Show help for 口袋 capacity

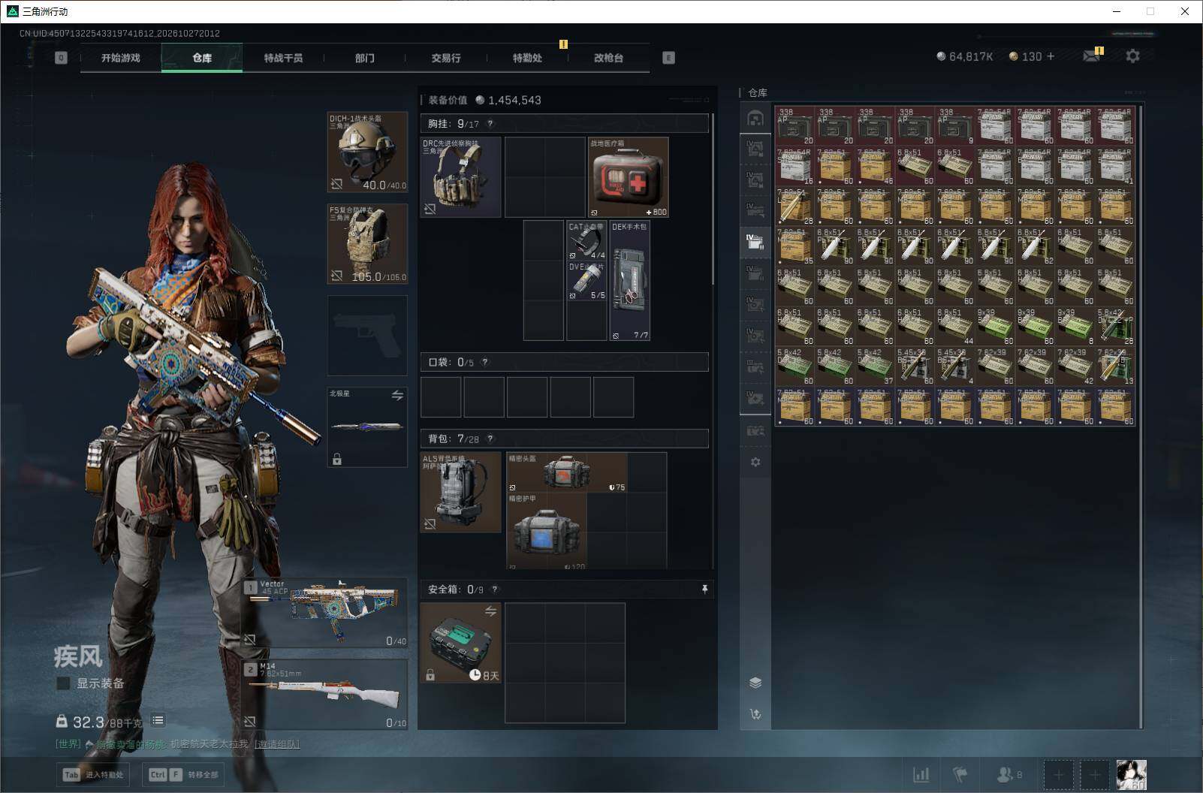(485, 362)
